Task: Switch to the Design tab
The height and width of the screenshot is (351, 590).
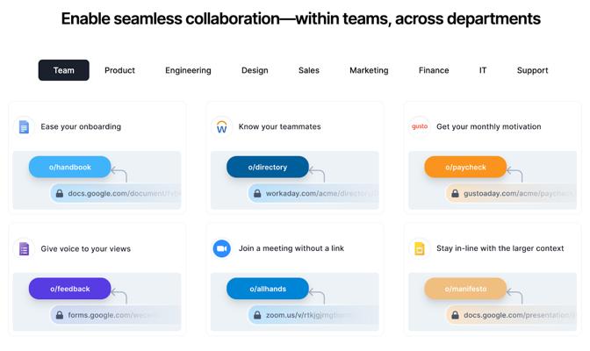Action: (255, 70)
